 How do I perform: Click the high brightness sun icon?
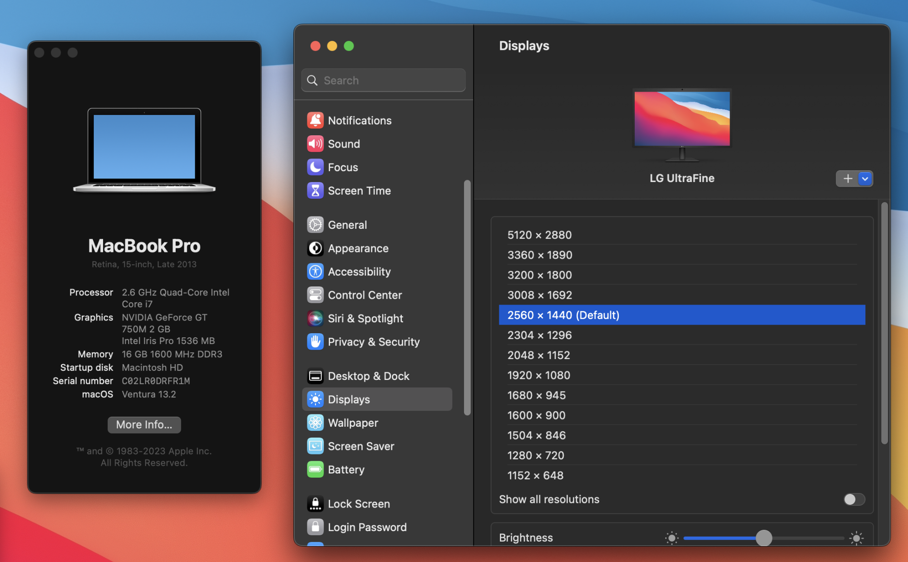click(856, 538)
